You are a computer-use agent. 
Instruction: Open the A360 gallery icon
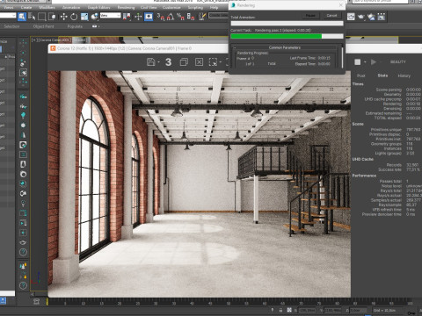tap(382, 17)
